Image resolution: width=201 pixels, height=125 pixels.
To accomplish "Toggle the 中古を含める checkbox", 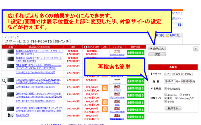I will pos(166,88).
